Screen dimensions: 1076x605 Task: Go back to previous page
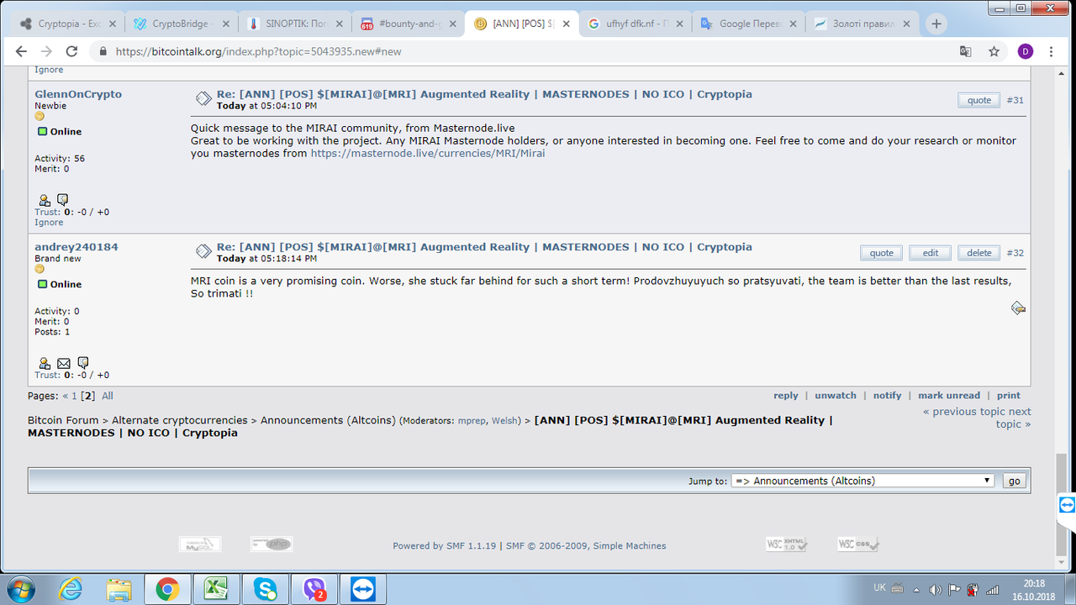(21, 51)
